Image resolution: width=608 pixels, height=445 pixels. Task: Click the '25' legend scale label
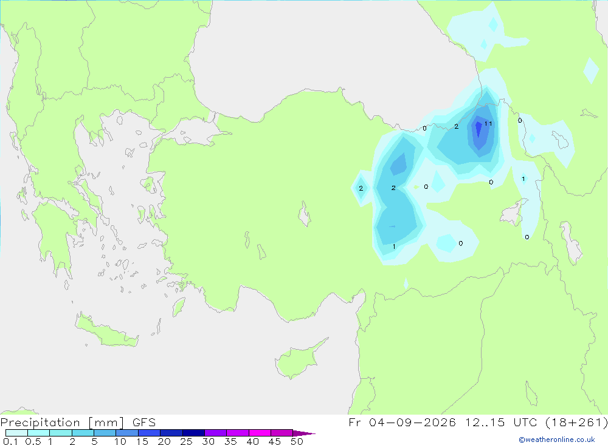(x=187, y=441)
